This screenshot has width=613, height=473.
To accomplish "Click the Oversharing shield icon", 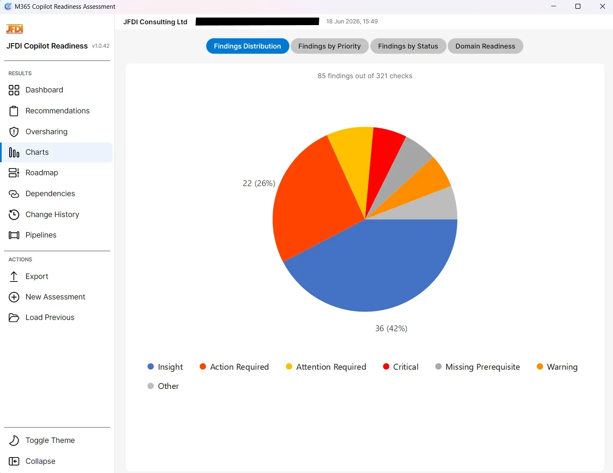I will pos(14,132).
